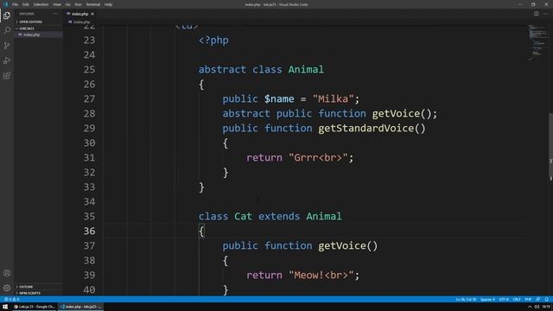
Task: Open the Edit menu
Action: [x=26, y=4]
